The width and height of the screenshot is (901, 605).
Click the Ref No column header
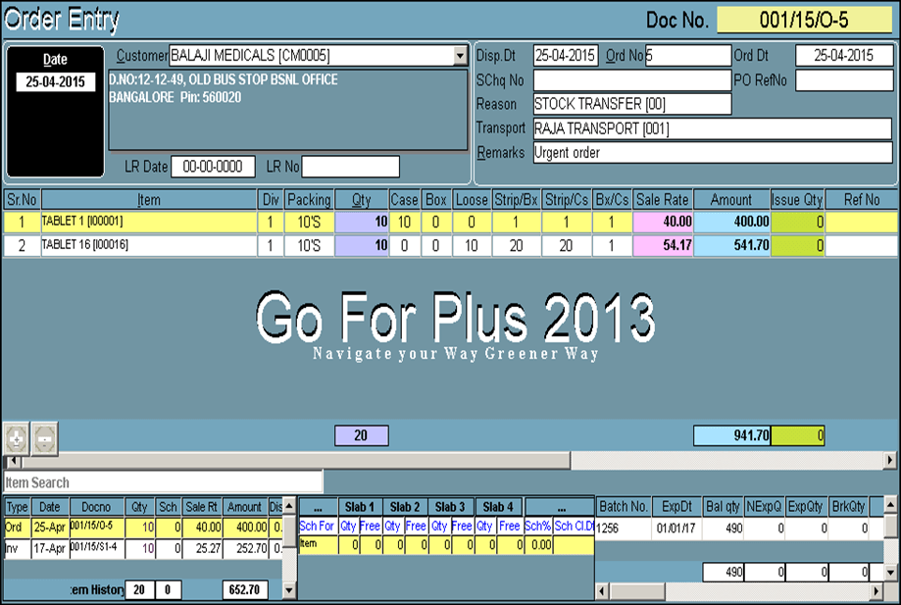(862, 200)
